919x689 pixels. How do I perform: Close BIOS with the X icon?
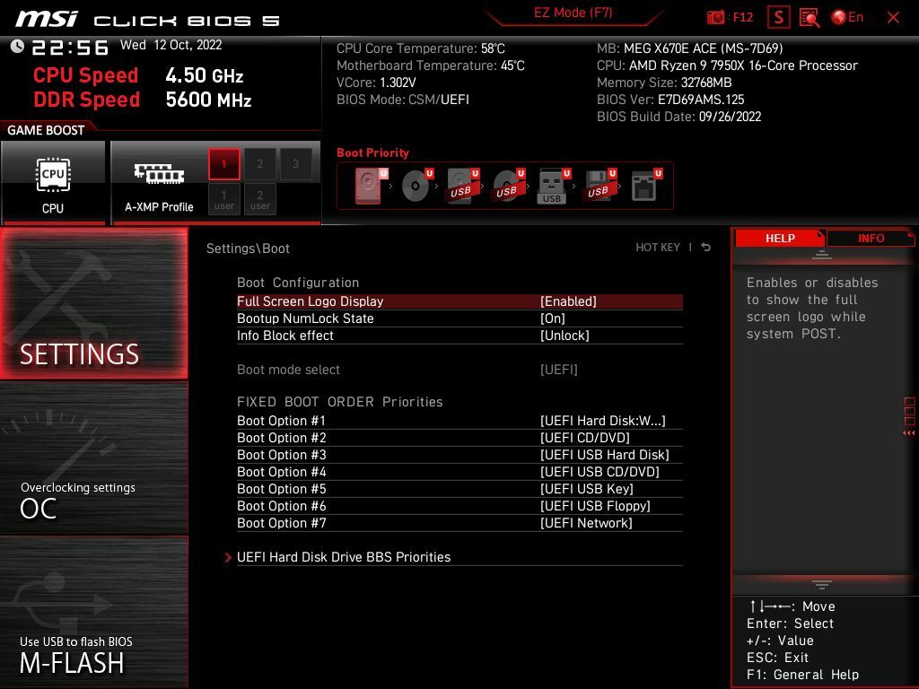pos(893,18)
